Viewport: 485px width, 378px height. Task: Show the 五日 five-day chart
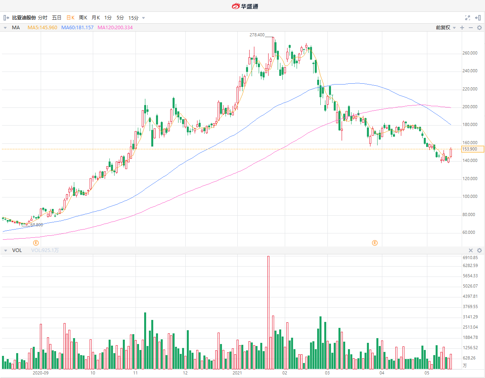pos(56,18)
